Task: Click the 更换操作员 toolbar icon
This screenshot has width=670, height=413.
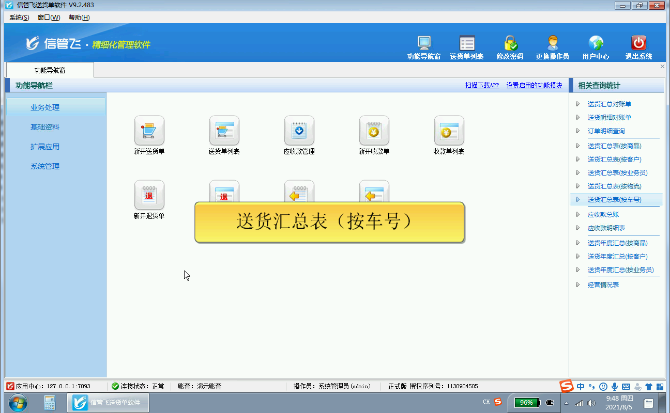Action: click(552, 43)
